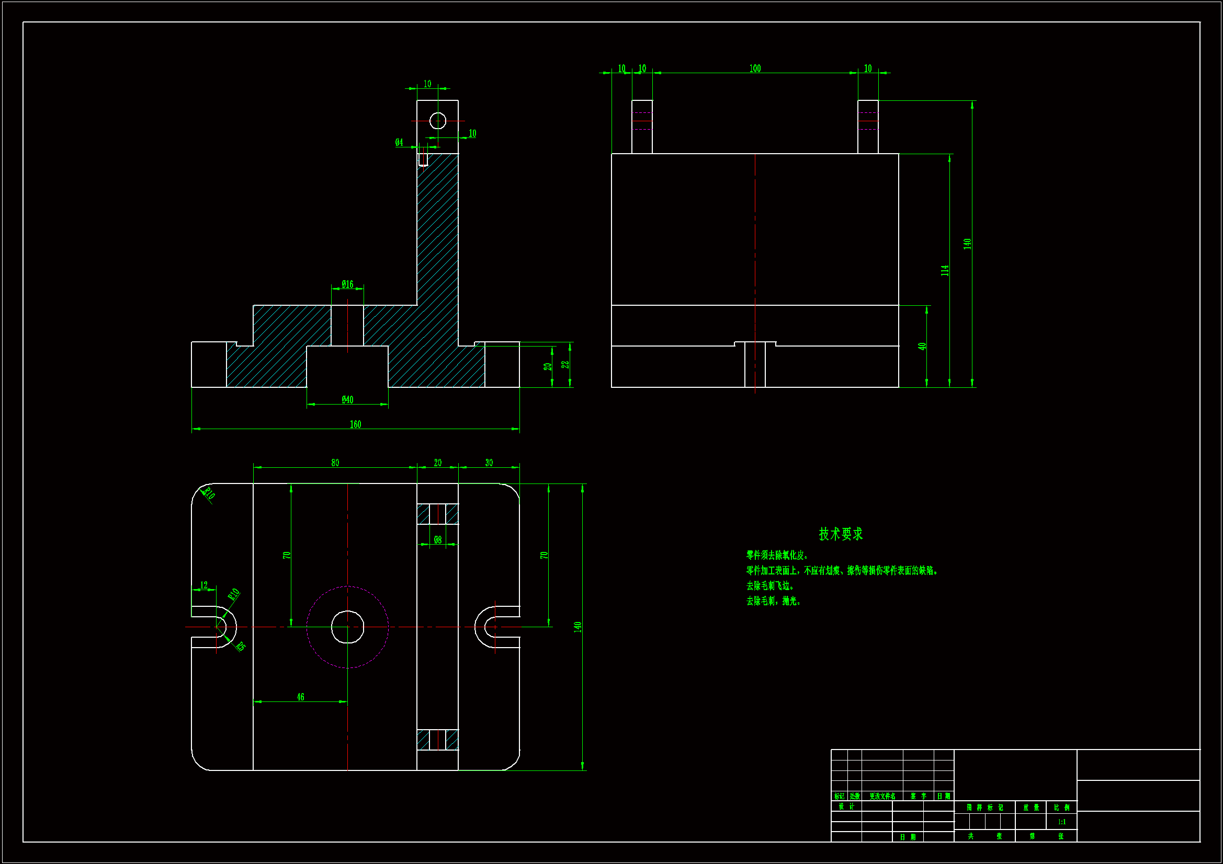Select the 46 dimension in plan view
1223x864 pixels.
[300, 697]
